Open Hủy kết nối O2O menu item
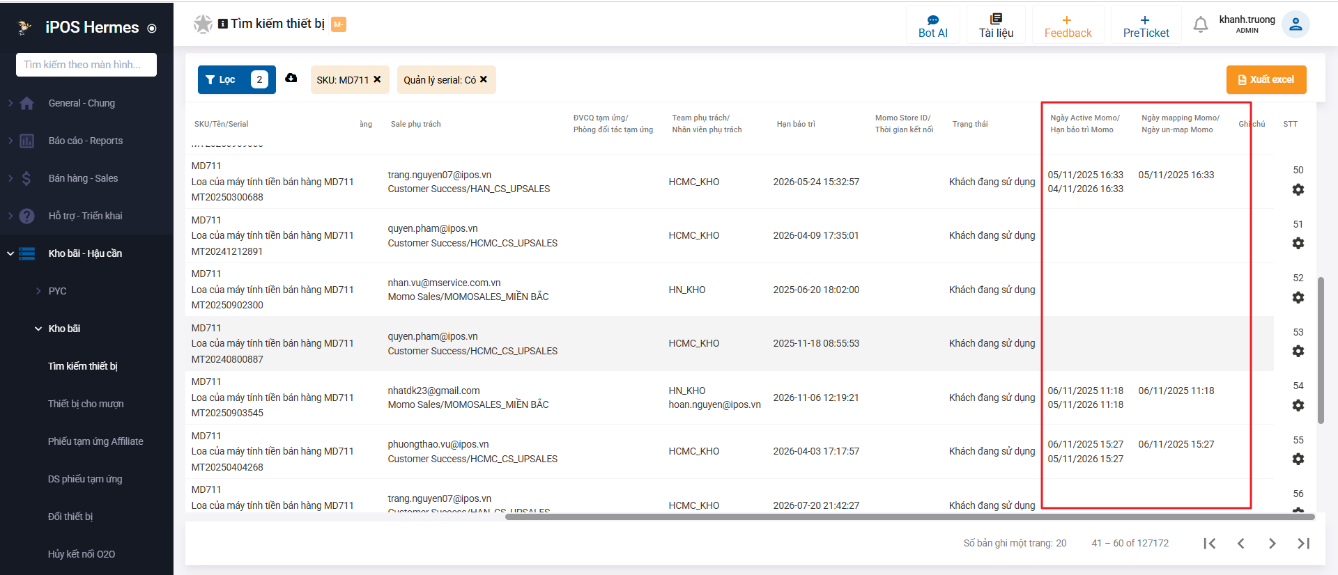This screenshot has height=575, width=1338. 82,554
